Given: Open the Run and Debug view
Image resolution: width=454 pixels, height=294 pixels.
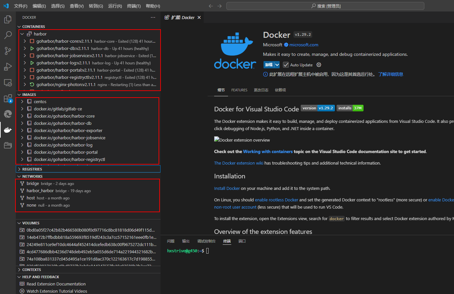Looking at the screenshot, I should click(8, 67).
